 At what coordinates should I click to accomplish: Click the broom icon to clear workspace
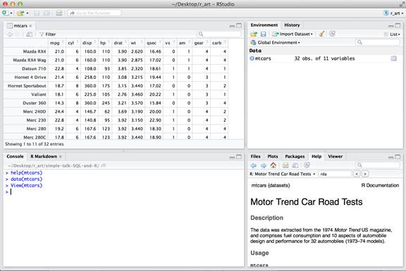pos(321,34)
